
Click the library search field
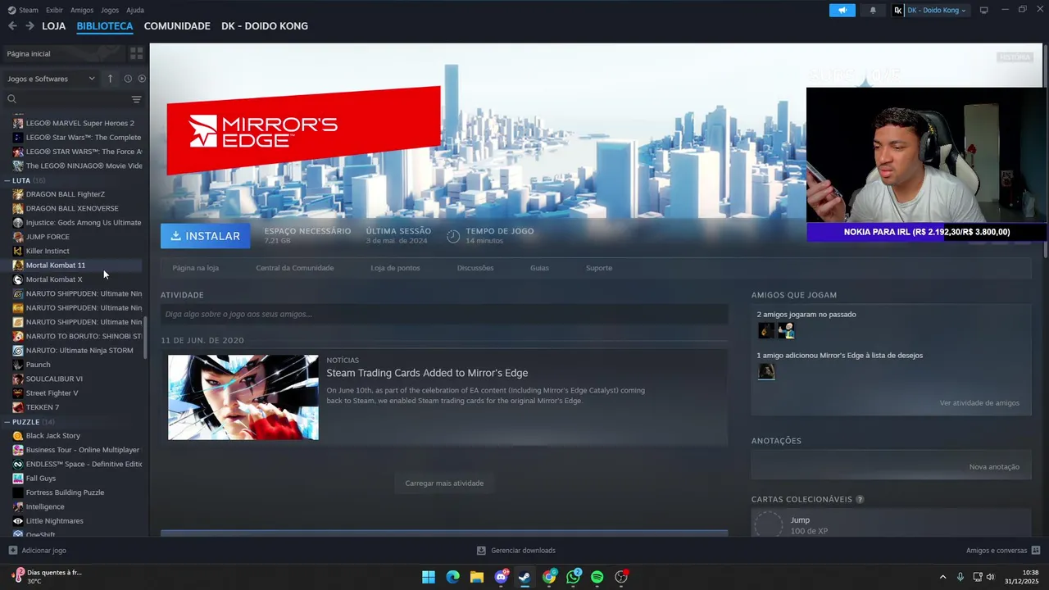pos(67,99)
